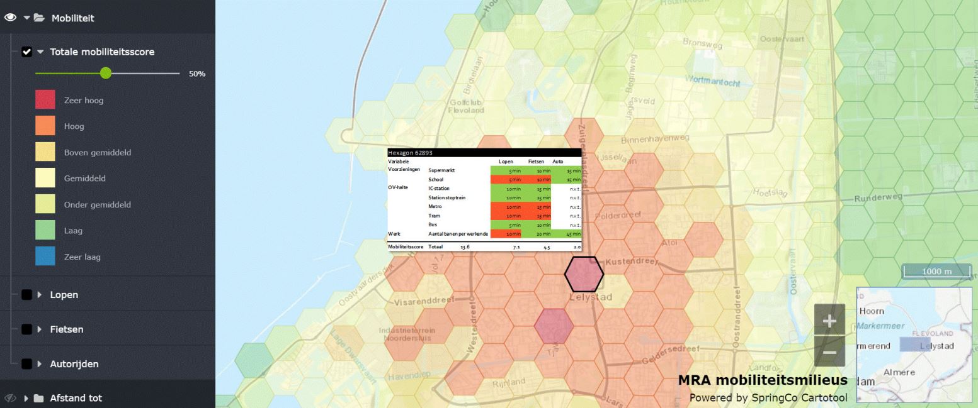Viewport: 978px width, 408px height.
Task: Click the 'Auto' column header in popup
Action: tap(558, 162)
